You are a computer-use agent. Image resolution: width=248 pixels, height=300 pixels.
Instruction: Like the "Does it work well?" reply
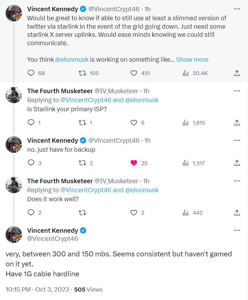[x=134, y=213]
